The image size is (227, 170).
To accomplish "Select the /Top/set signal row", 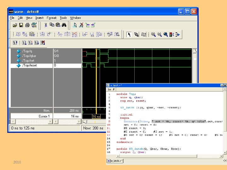I will tap(28, 60).
